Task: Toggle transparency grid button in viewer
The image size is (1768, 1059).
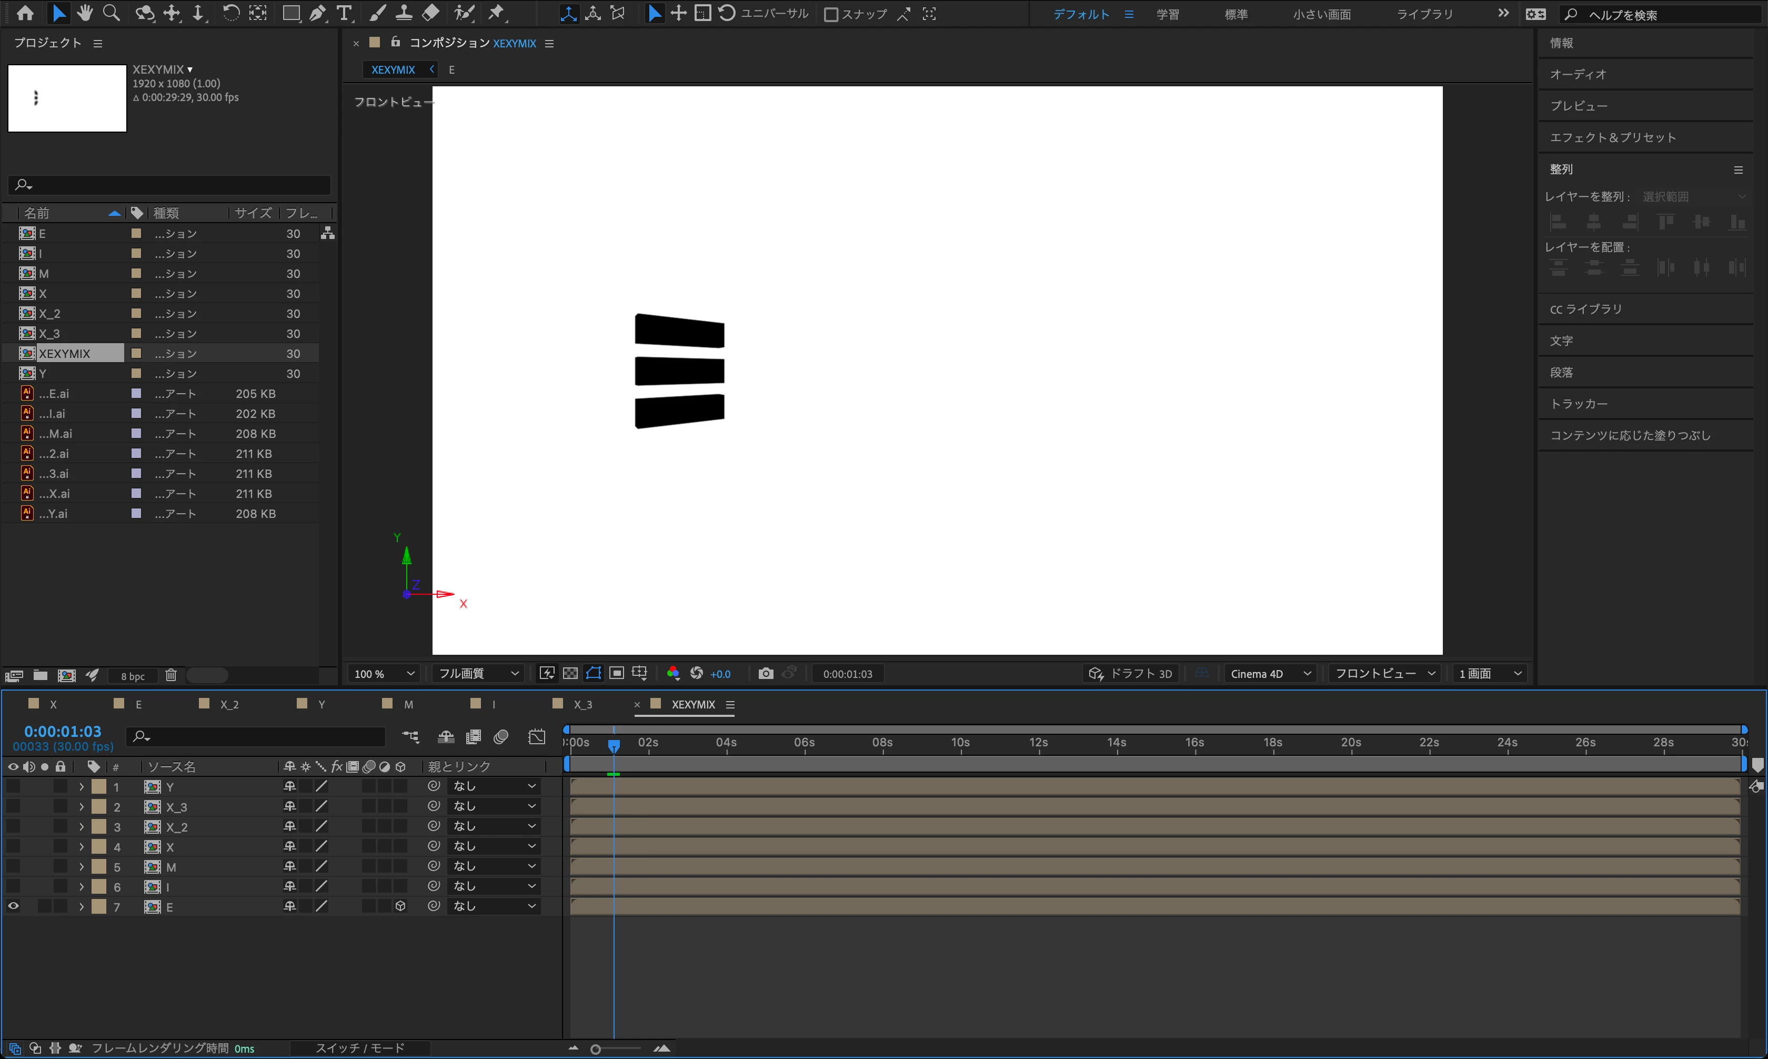Action: tap(570, 673)
